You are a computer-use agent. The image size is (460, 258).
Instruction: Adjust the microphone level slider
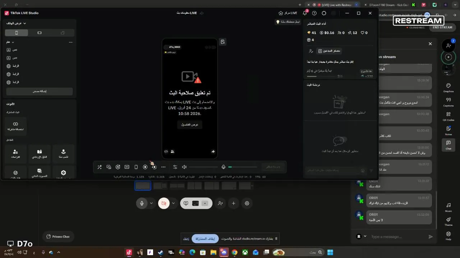[x=243, y=167]
